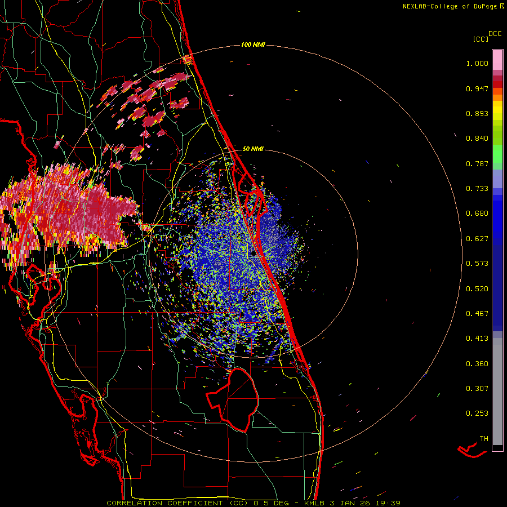
Task: Select the 0.947 legend value
Action: 477,88
